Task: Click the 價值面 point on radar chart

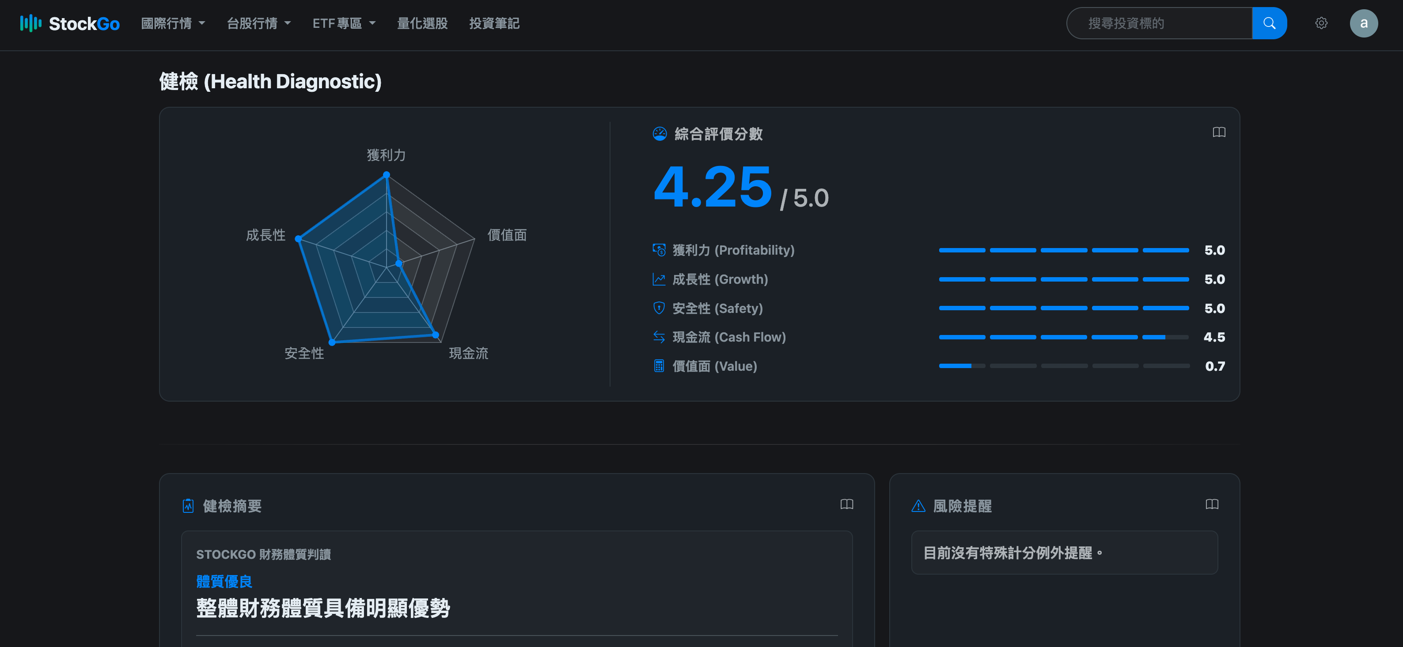Action: pyautogui.click(x=399, y=263)
